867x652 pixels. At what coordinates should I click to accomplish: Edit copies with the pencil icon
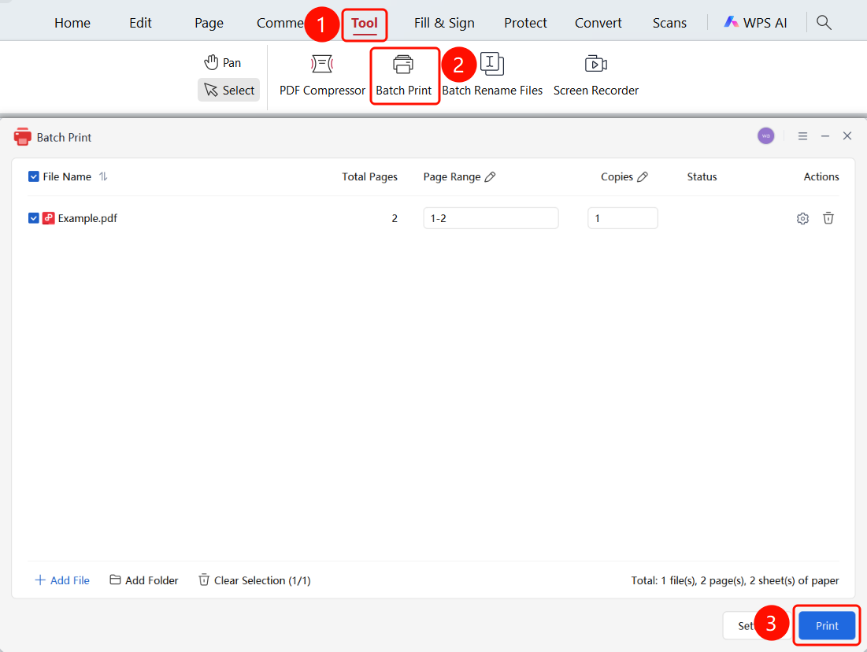pyautogui.click(x=643, y=177)
